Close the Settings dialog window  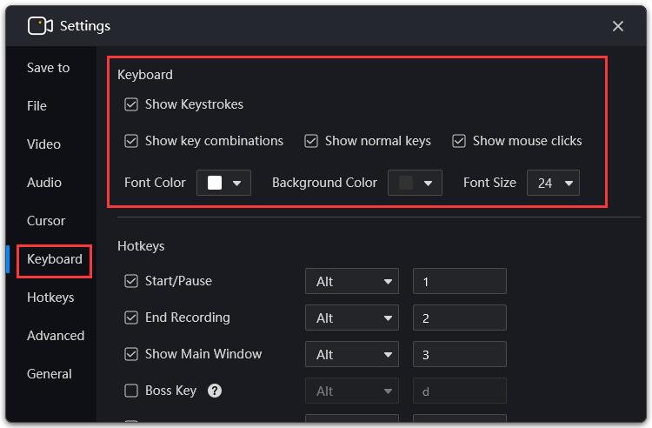tap(618, 26)
